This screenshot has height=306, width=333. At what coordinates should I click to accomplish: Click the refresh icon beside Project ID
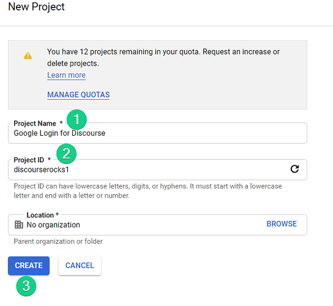[x=294, y=169]
